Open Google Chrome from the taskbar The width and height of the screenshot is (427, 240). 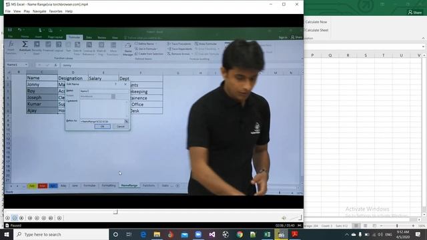point(240,234)
